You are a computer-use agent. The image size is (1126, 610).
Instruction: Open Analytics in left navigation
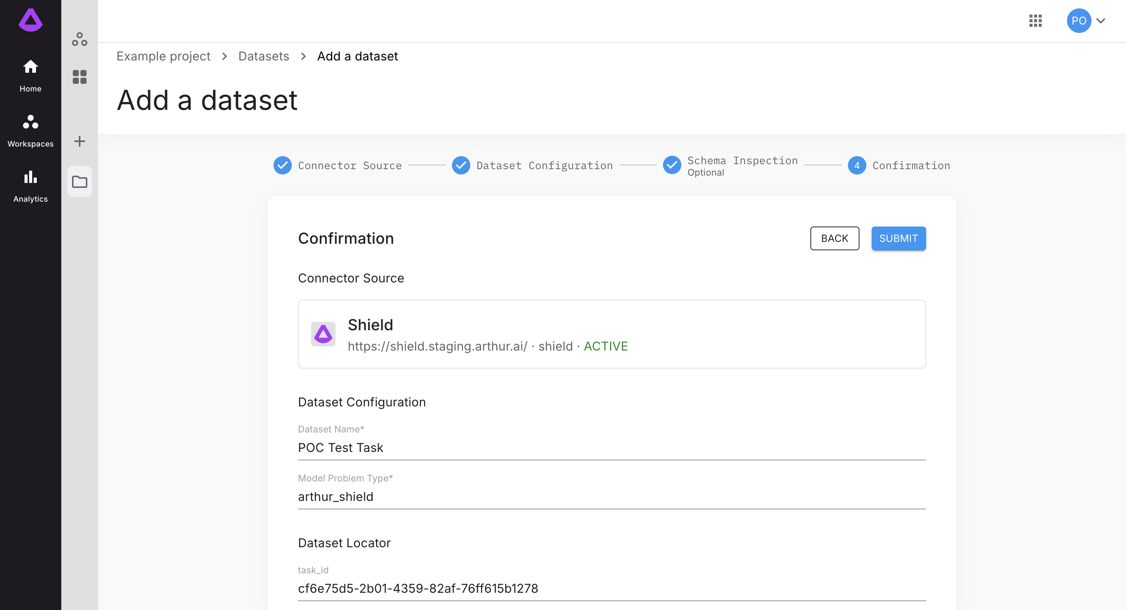pyautogui.click(x=30, y=186)
